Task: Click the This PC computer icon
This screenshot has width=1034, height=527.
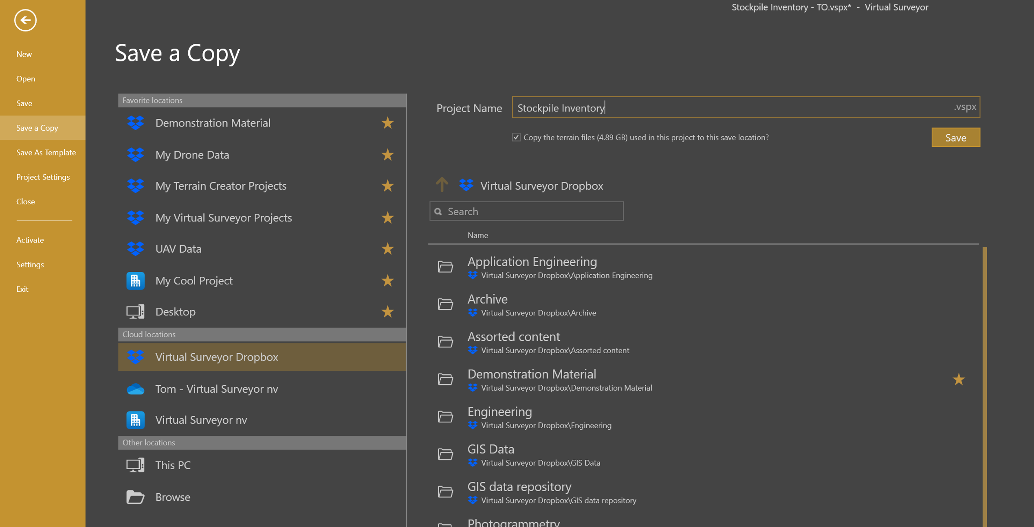Action: [x=135, y=465]
